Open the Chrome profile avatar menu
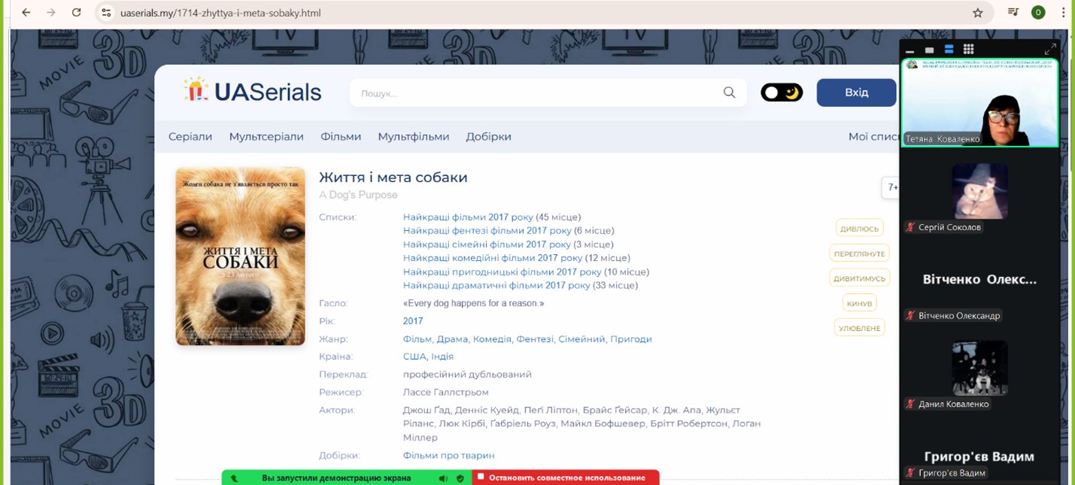This screenshot has height=485, width=1075. [1038, 13]
